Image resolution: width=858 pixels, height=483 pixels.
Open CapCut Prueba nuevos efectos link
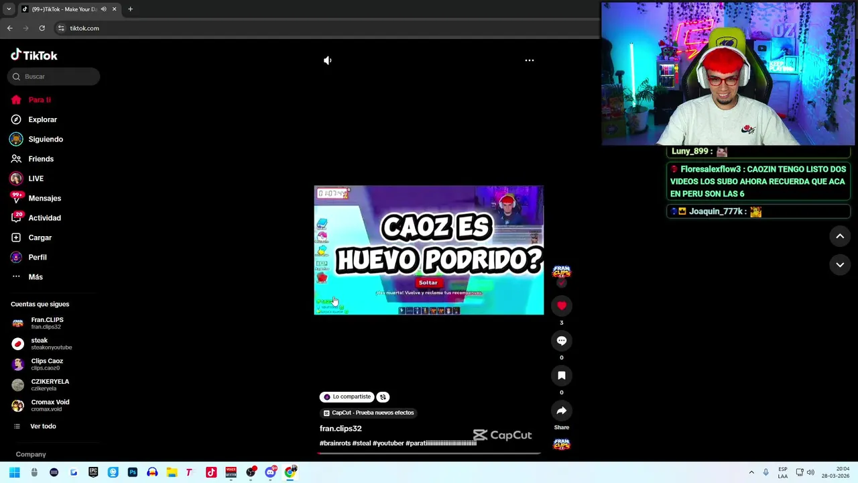[x=369, y=413]
